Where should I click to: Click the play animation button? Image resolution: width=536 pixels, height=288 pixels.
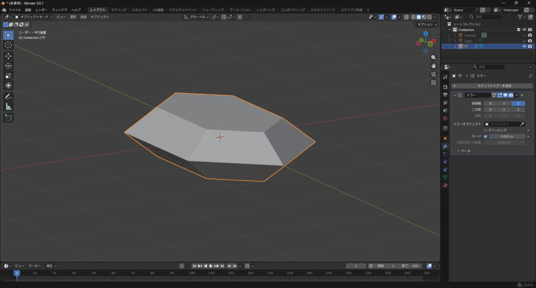[211, 266]
